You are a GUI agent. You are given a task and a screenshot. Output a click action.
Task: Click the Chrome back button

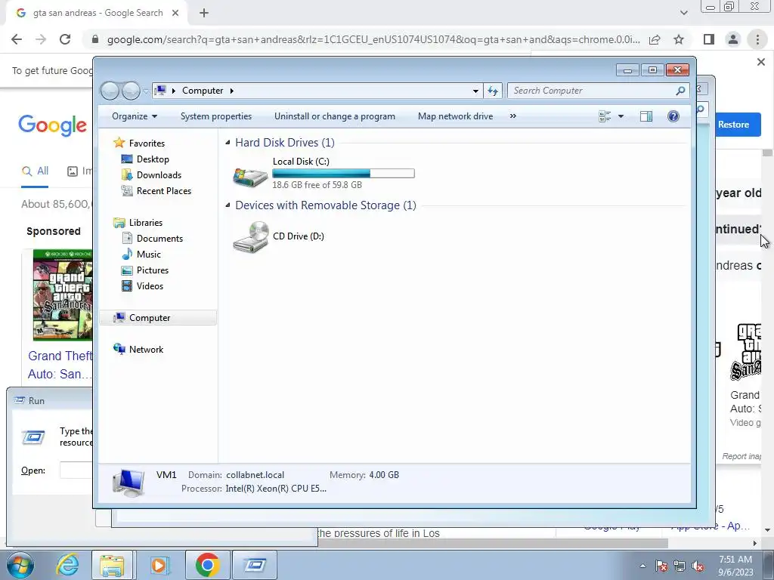coord(17,39)
